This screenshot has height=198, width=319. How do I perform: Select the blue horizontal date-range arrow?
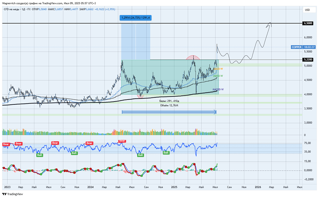pyautogui.click(x=169, y=112)
